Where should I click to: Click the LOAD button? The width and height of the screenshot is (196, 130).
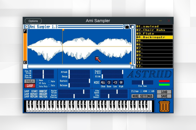click(164, 92)
